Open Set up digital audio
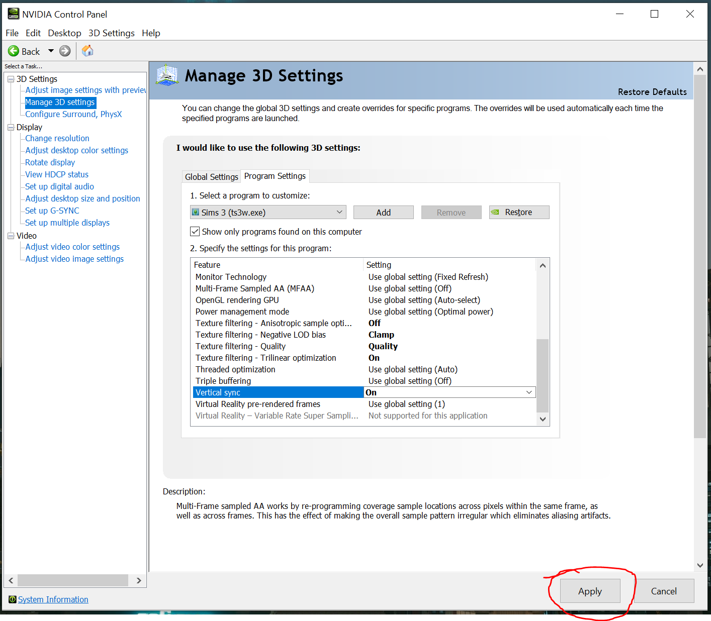711x621 pixels. click(x=60, y=186)
